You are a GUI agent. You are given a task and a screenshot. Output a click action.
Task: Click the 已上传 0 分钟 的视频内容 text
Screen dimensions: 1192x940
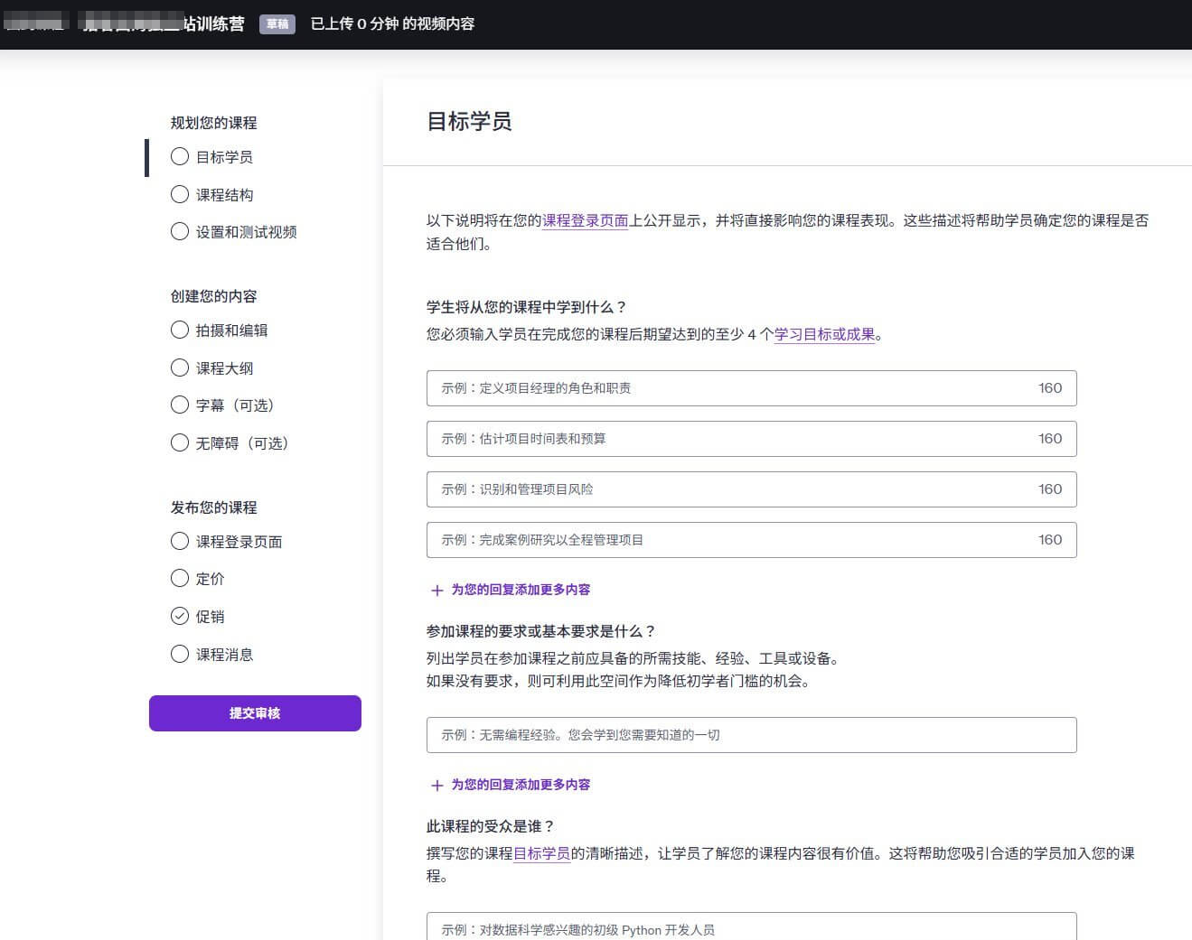coord(392,23)
